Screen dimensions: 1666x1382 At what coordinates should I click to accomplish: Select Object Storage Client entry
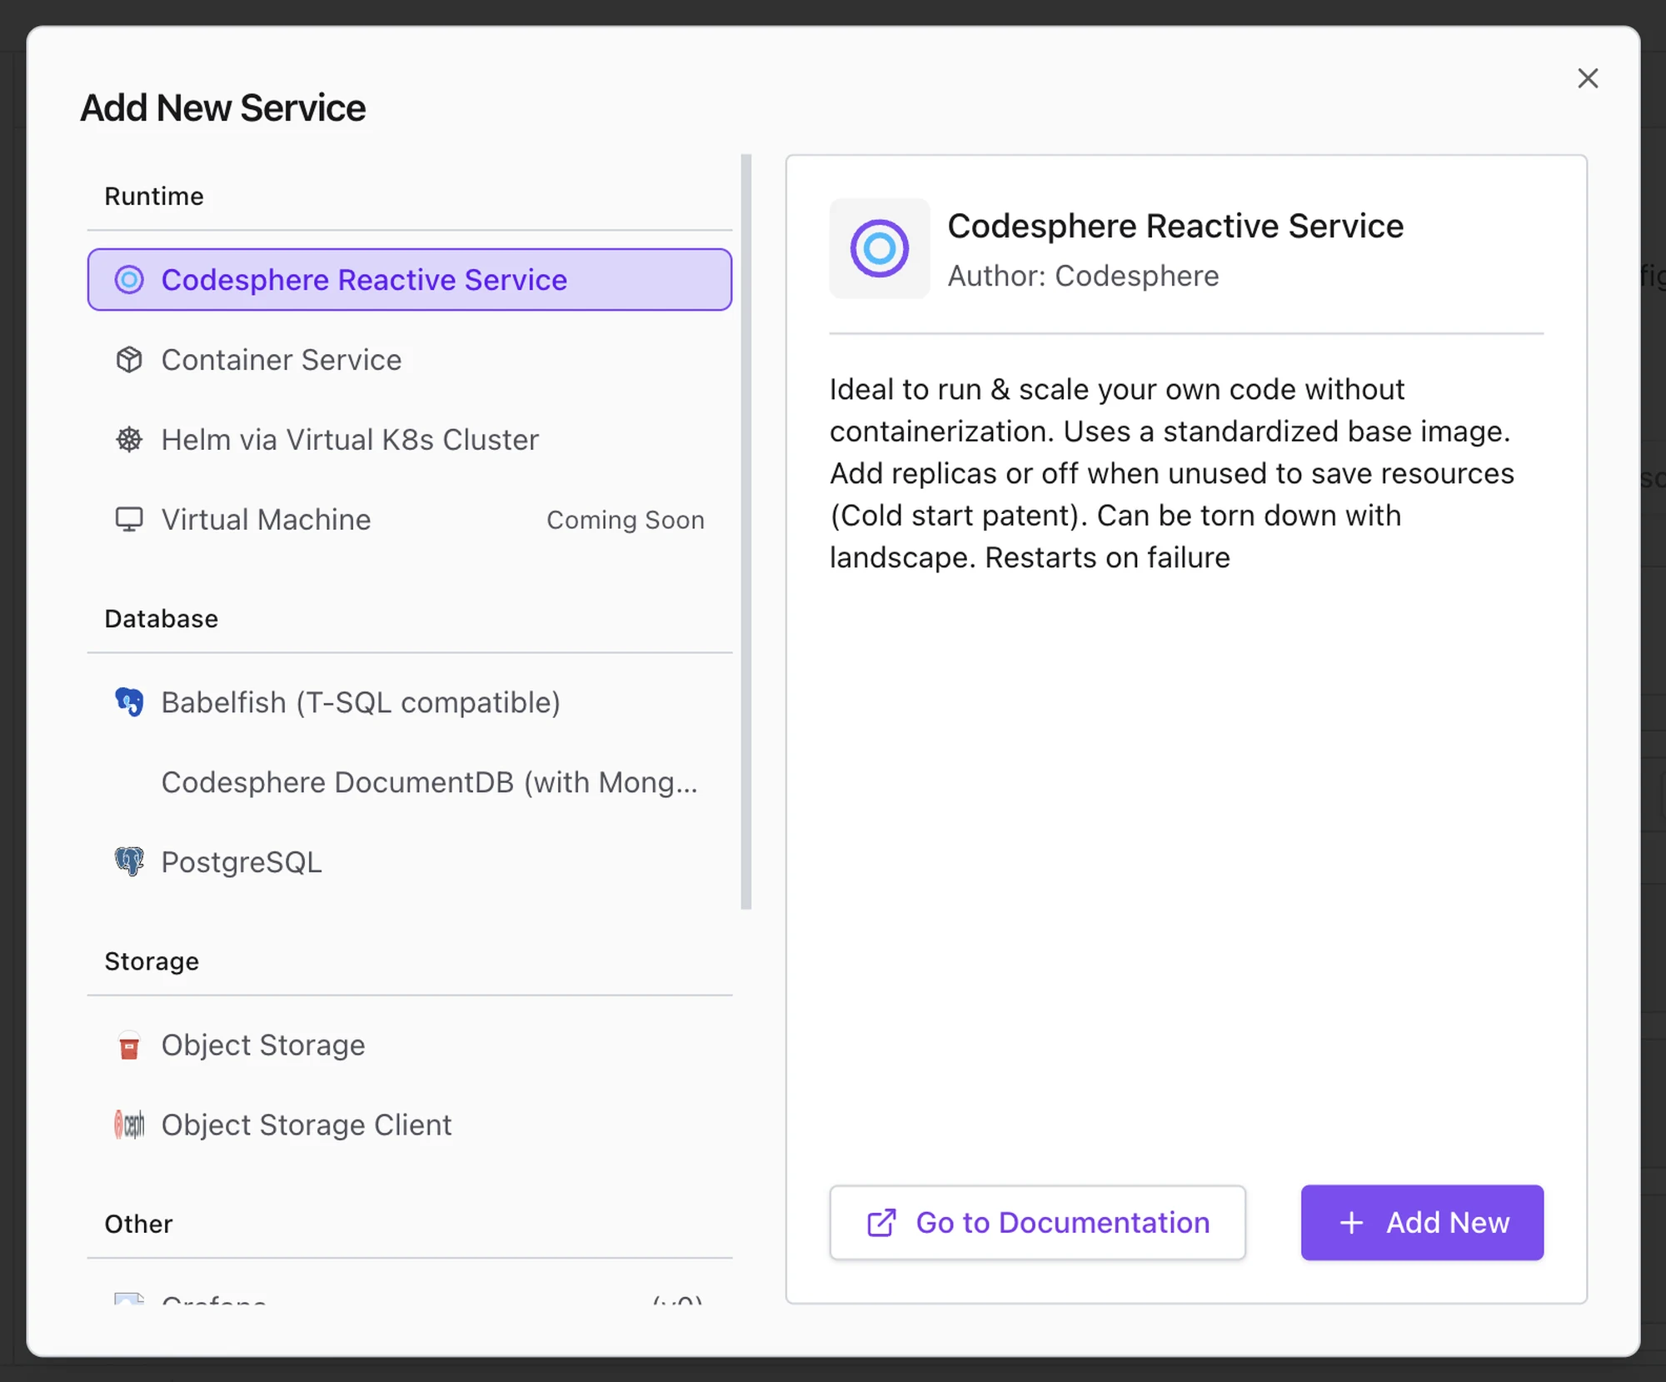[x=410, y=1125]
